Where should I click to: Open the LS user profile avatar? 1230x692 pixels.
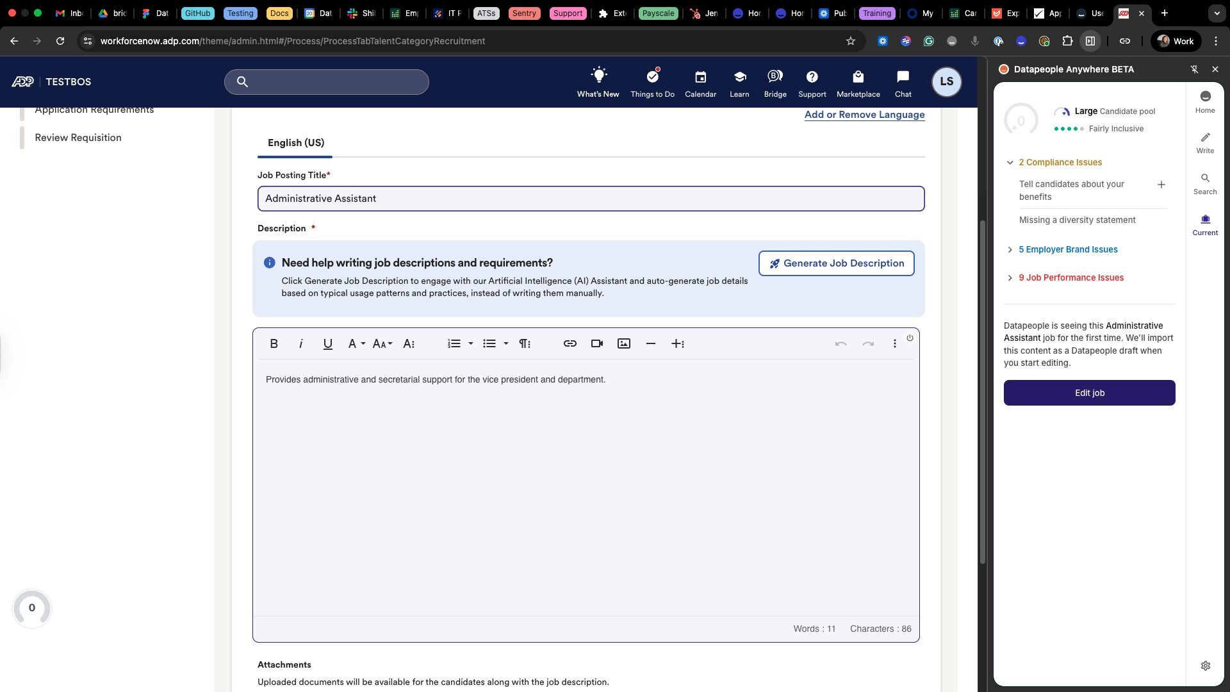(946, 82)
